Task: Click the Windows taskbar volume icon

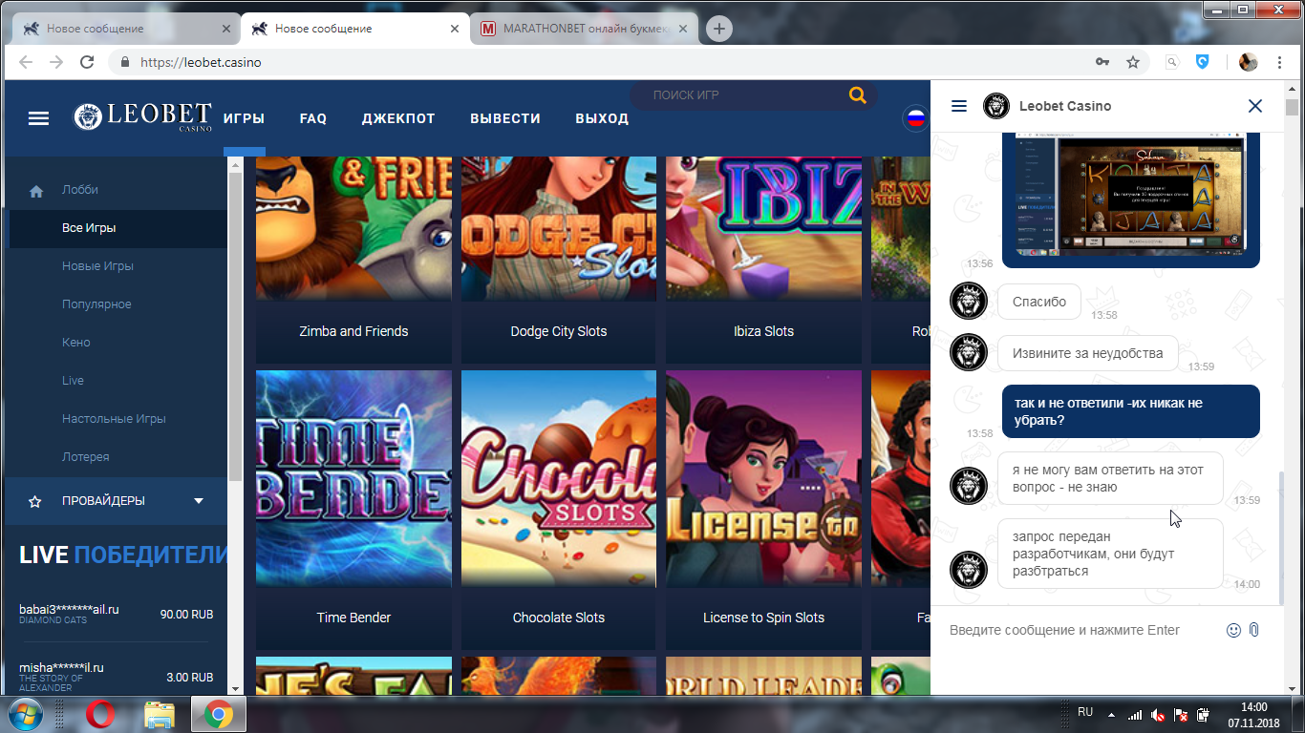Action: [1158, 714]
